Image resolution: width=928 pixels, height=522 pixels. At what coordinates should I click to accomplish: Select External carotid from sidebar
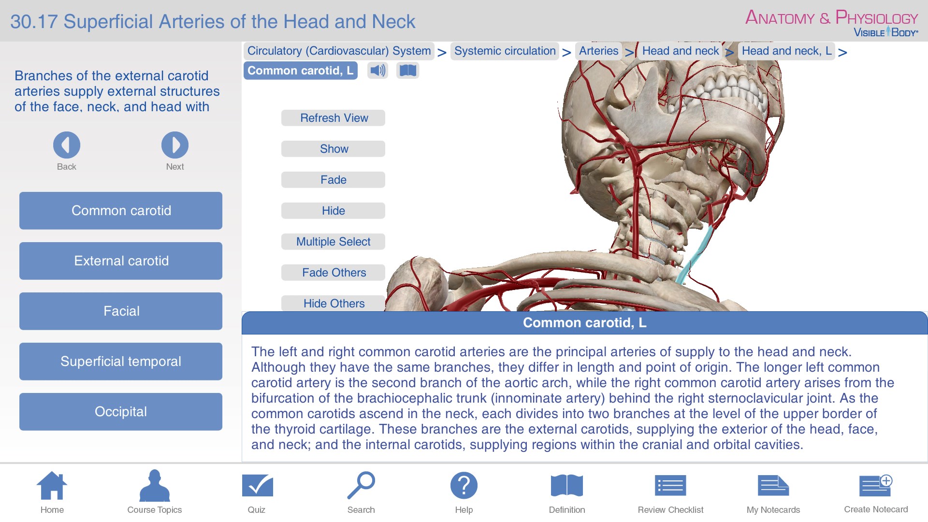click(x=121, y=261)
